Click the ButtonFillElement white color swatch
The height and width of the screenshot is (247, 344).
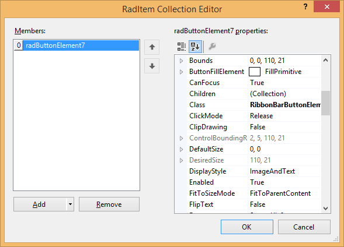pyautogui.click(x=255, y=72)
